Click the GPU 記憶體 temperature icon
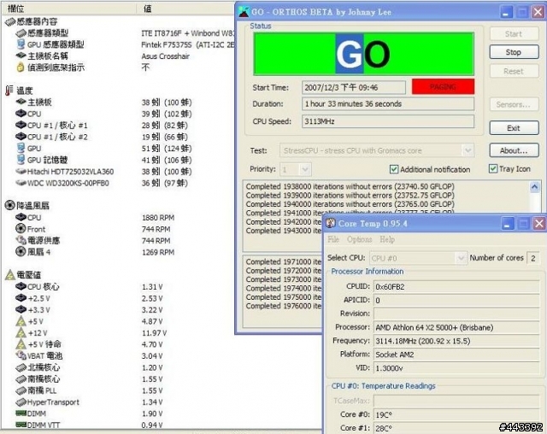The image size is (547, 434). [x=21, y=159]
